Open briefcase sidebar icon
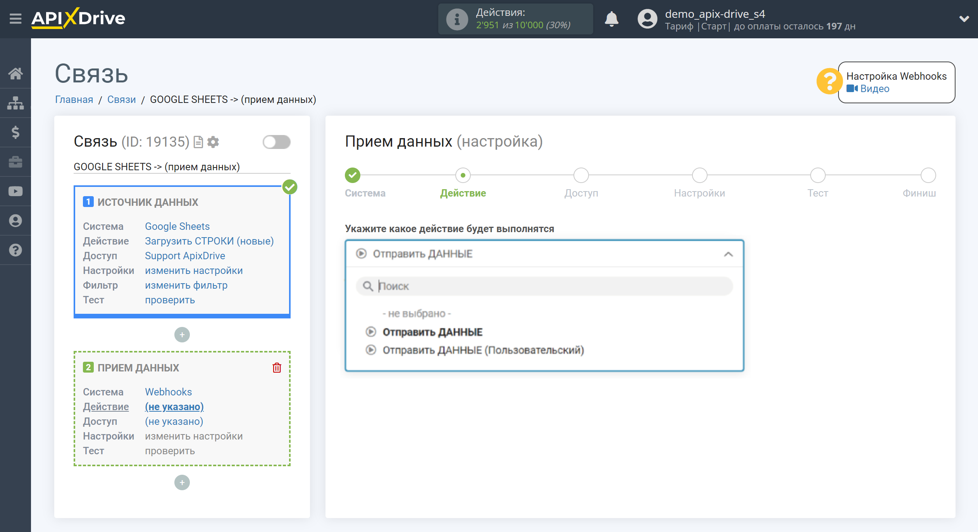978x532 pixels. 15,162
